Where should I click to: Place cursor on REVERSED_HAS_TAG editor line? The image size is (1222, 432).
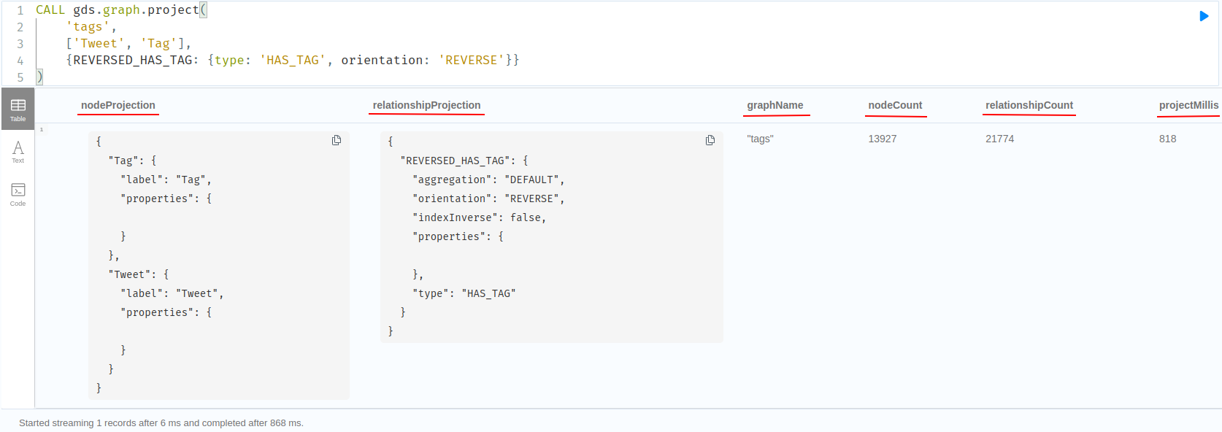[x=292, y=61]
